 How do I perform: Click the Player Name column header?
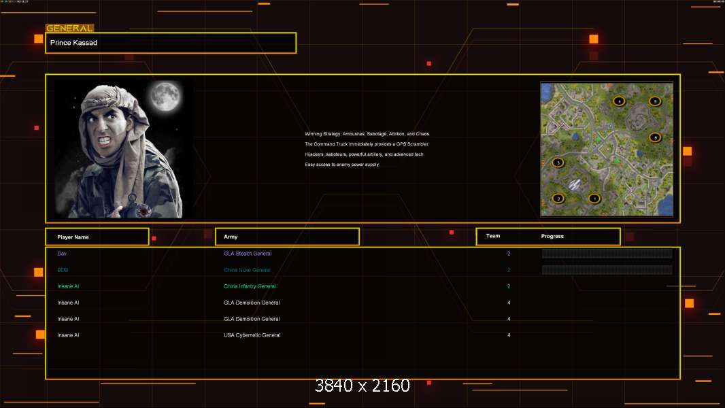click(x=73, y=237)
